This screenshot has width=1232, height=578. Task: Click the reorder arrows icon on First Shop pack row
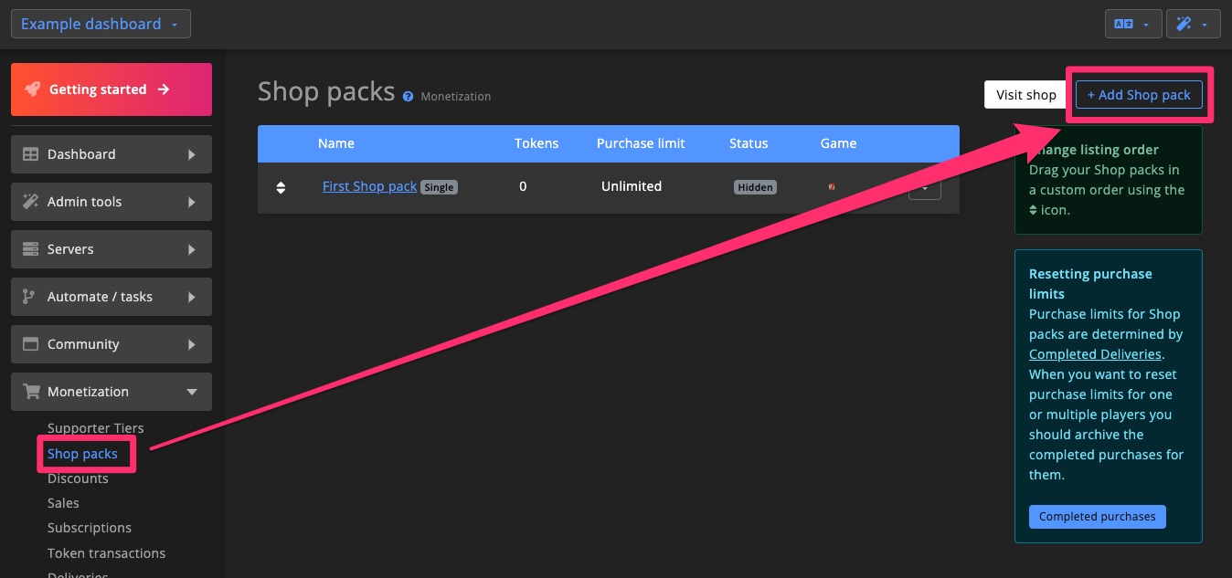pyautogui.click(x=281, y=186)
